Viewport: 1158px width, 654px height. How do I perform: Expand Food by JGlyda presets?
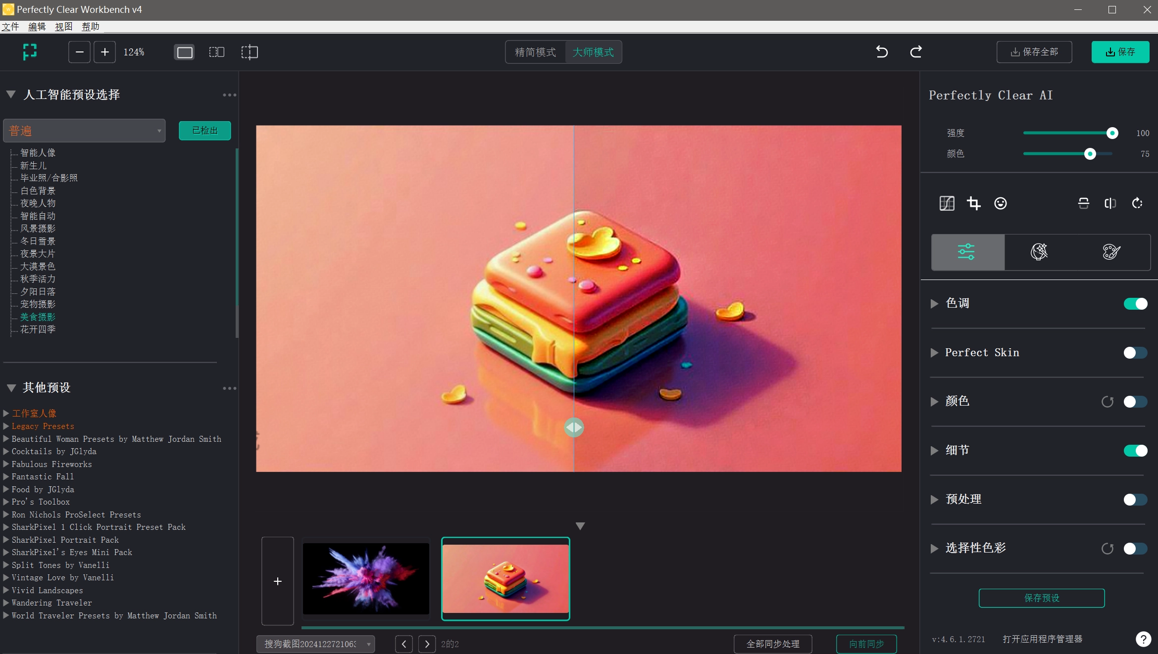coord(6,489)
